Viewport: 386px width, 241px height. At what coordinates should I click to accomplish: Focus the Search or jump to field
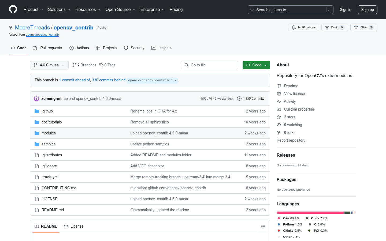click(x=291, y=10)
